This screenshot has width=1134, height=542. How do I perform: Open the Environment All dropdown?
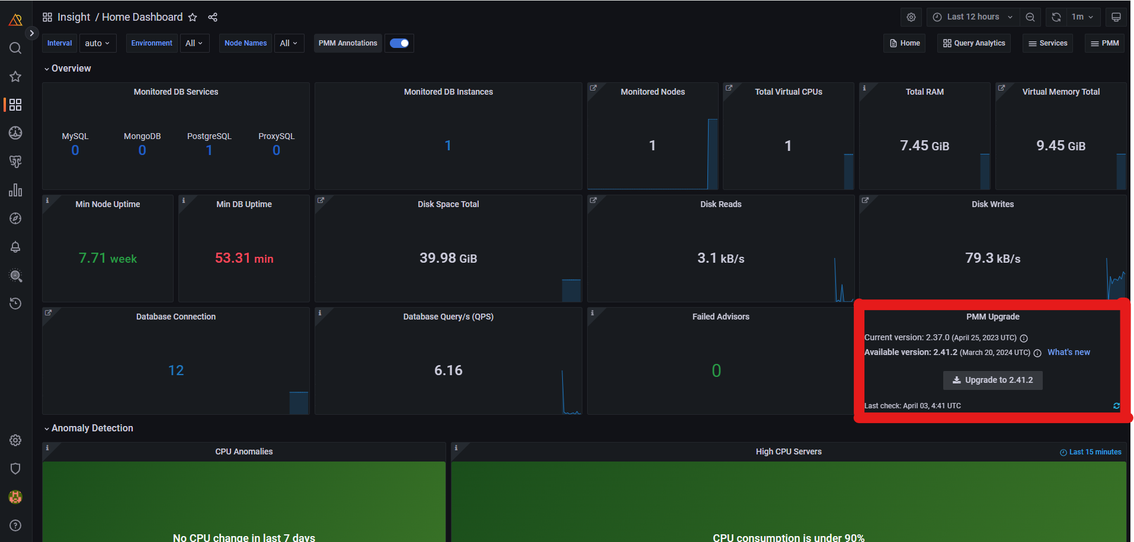pos(194,43)
